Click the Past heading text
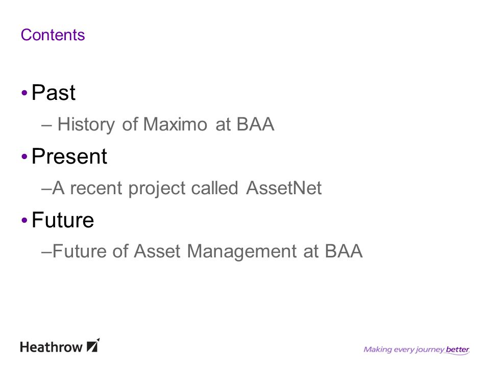Viewport: 490px width, 367px height. tap(54, 92)
